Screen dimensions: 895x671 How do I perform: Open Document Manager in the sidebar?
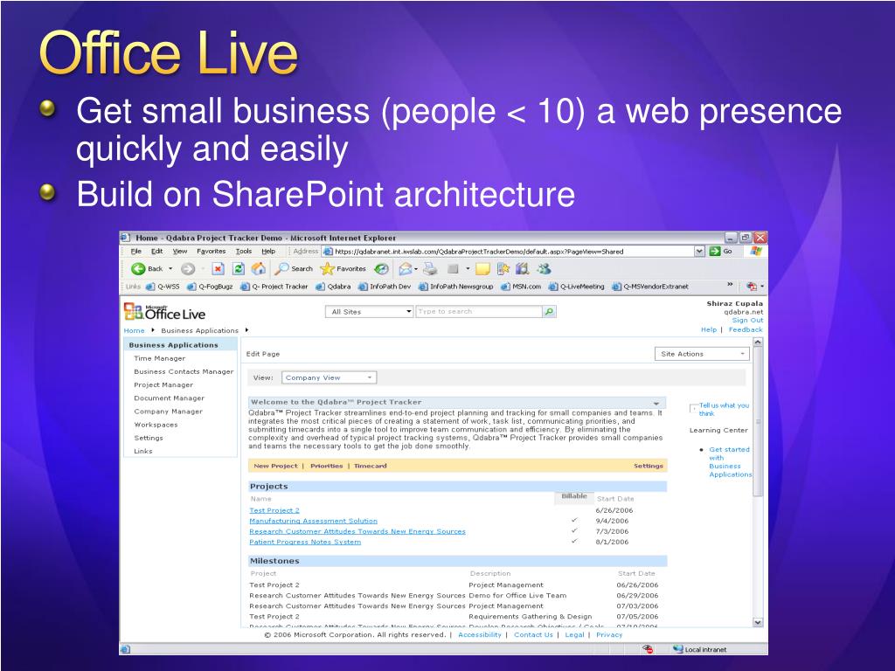[x=169, y=398]
